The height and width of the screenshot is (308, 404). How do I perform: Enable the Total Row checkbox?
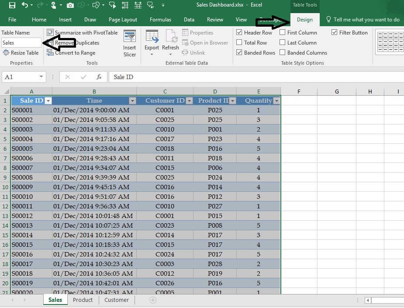coord(239,42)
